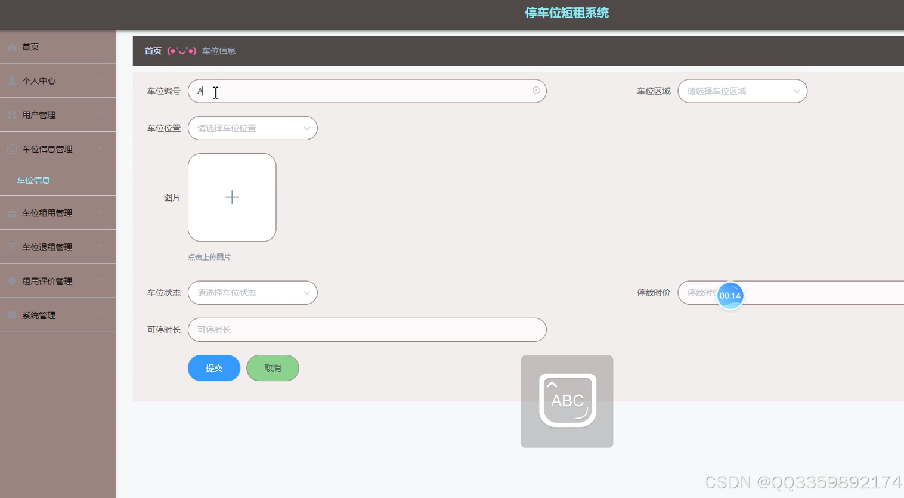904x498 pixels.
Task: Focus the 可停时长 input field
Action: click(367, 330)
